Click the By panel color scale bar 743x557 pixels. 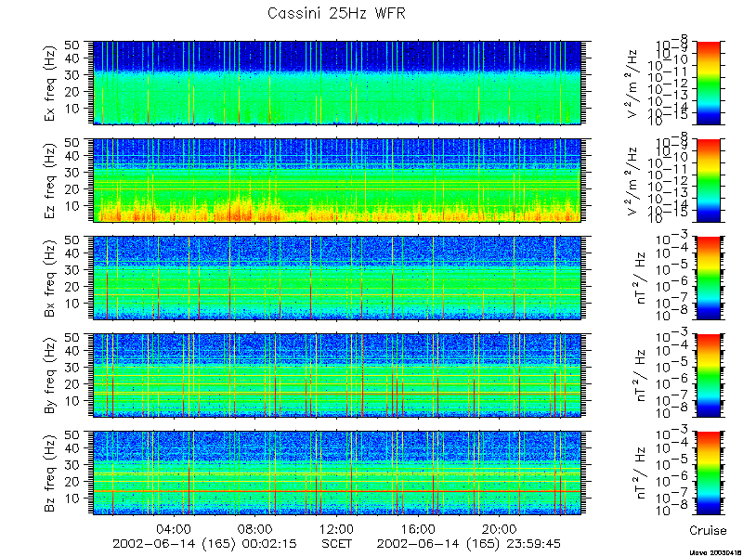pos(708,376)
